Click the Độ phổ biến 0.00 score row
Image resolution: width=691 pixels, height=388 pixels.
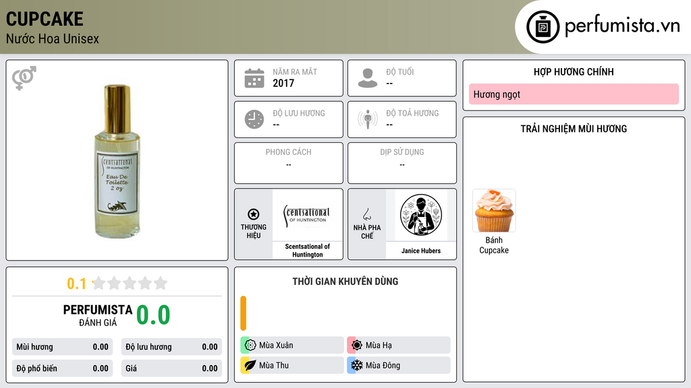click(62, 368)
